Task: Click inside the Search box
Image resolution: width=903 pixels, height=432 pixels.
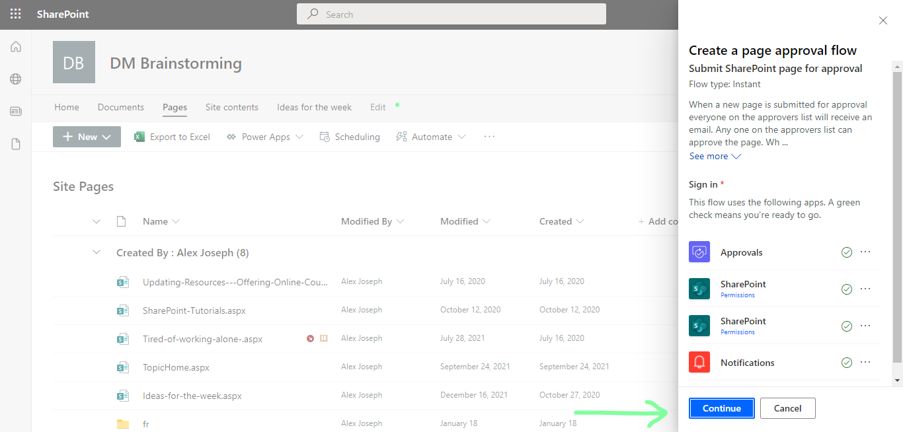Action: pos(451,13)
